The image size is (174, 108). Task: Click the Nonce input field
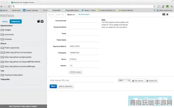(x=84, y=59)
